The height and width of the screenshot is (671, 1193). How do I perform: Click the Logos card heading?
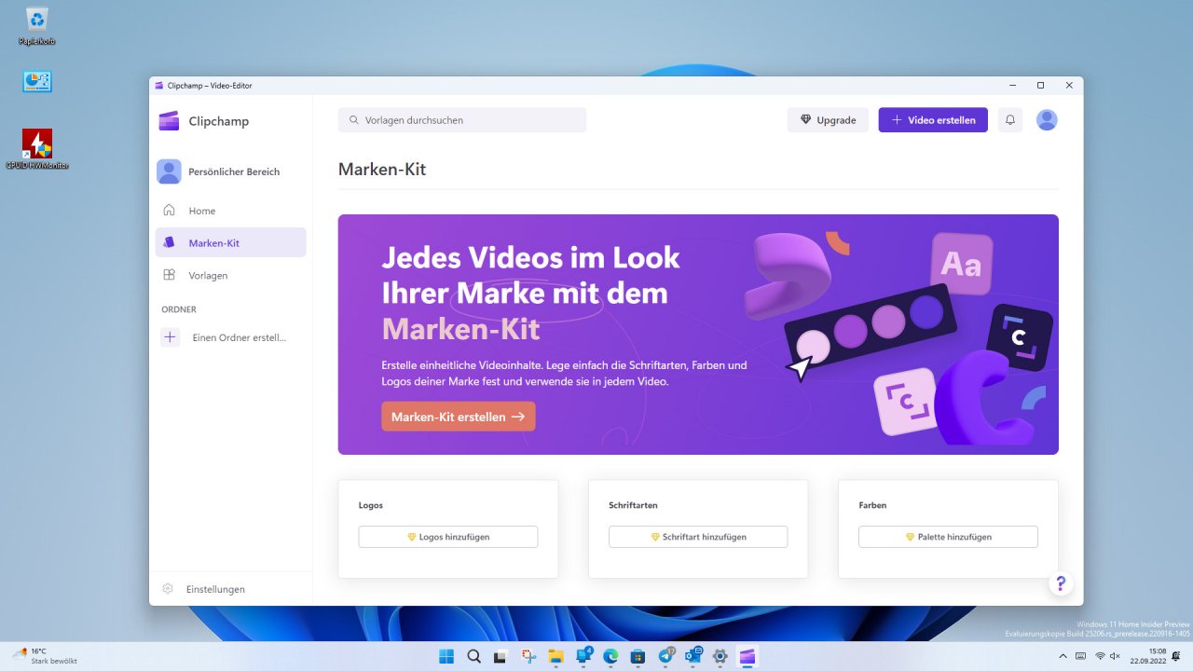[x=371, y=505]
